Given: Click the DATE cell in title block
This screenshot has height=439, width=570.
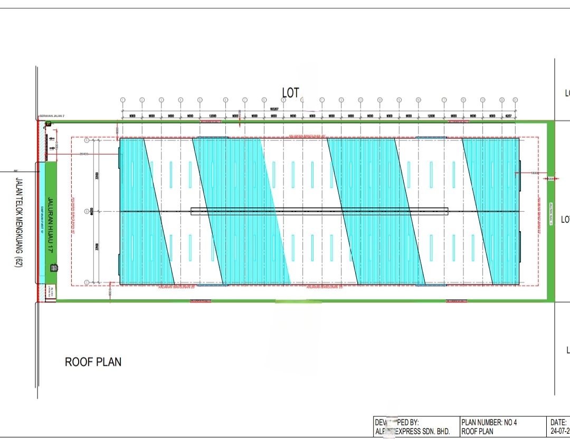Looking at the screenshot, I should click(559, 427).
